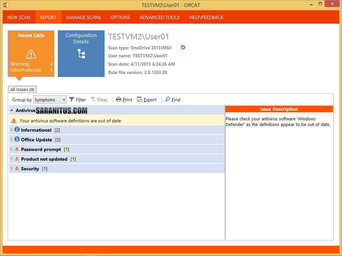Click the TESTVM2\User01 report heading
342x256 pixels.
pos(139,37)
